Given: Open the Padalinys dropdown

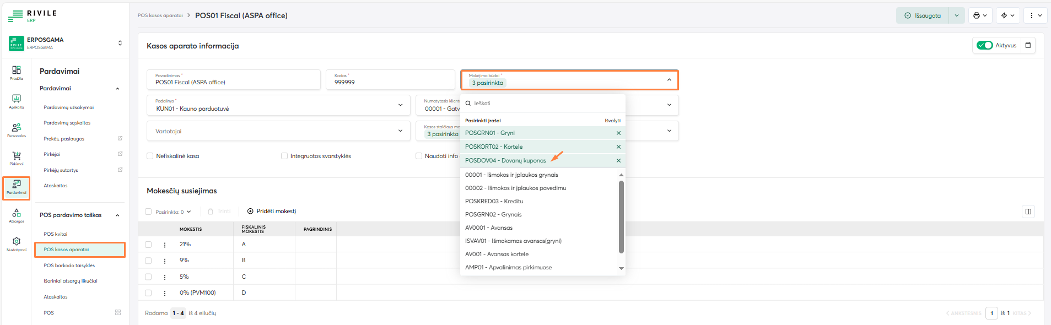Looking at the screenshot, I should pos(278,105).
